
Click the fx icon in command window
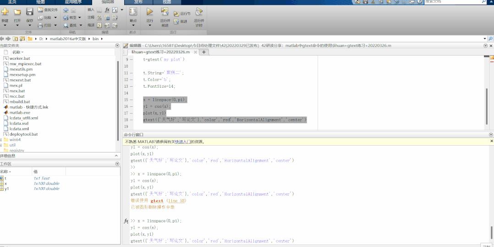tap(126, 221)
